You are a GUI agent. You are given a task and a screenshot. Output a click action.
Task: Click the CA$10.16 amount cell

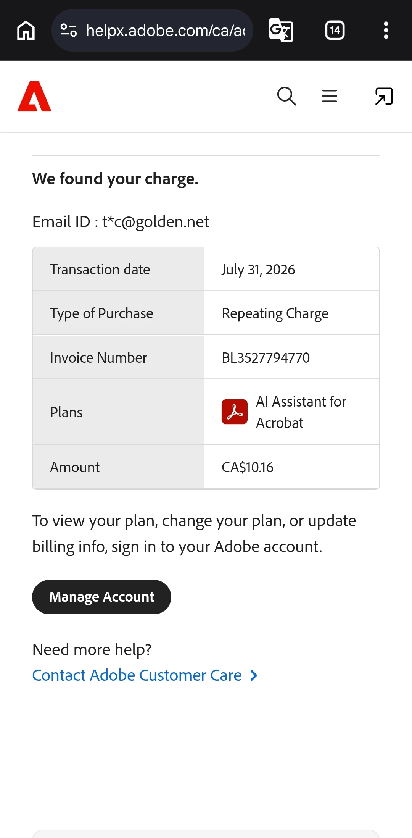pyautogui.click(x=292, y=467)
